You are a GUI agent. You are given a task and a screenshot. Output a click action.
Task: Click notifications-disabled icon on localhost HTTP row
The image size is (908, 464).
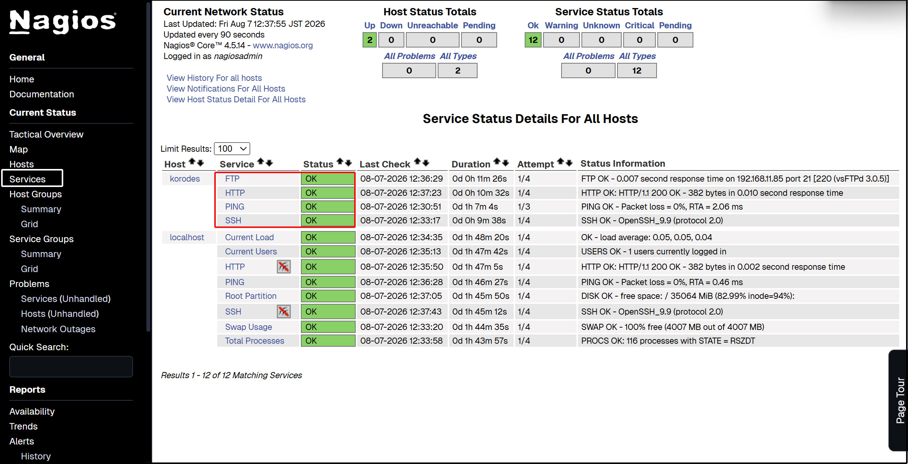(284, 267)
